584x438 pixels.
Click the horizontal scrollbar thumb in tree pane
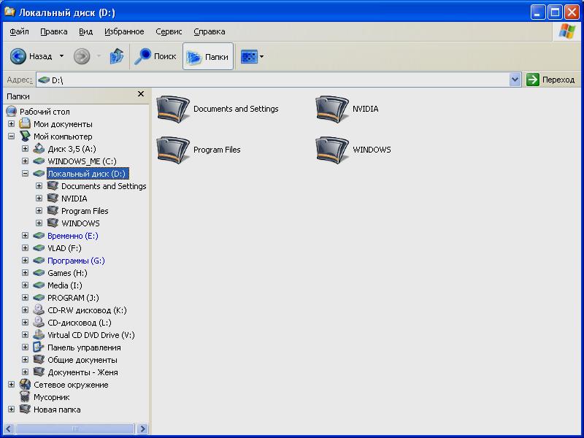click(74, 429)
